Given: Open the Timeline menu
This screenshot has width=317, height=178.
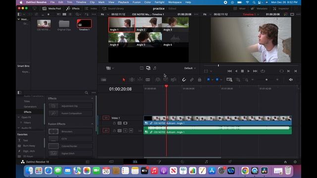Looking at the screenshot, I should [81, 2].
